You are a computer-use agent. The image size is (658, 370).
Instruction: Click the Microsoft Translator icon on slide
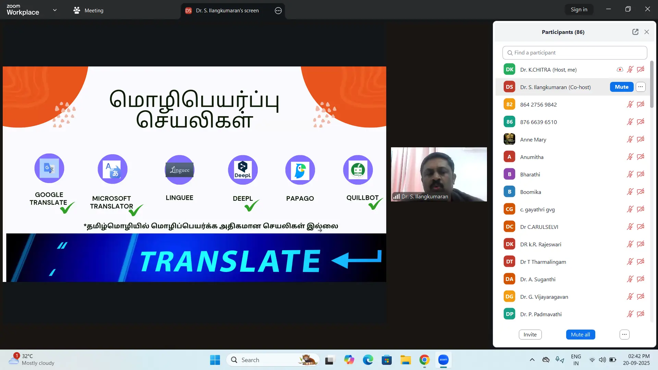coord(112,169)
